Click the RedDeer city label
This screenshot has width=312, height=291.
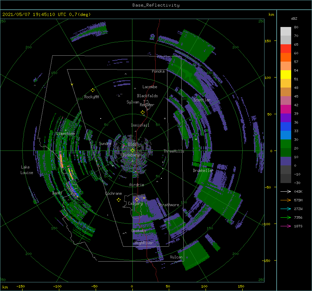tap(147, 105)
